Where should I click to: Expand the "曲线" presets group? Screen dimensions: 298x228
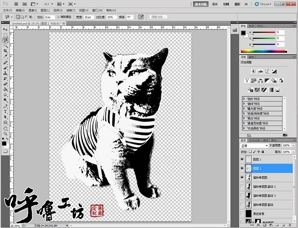(x=244, y=104)
